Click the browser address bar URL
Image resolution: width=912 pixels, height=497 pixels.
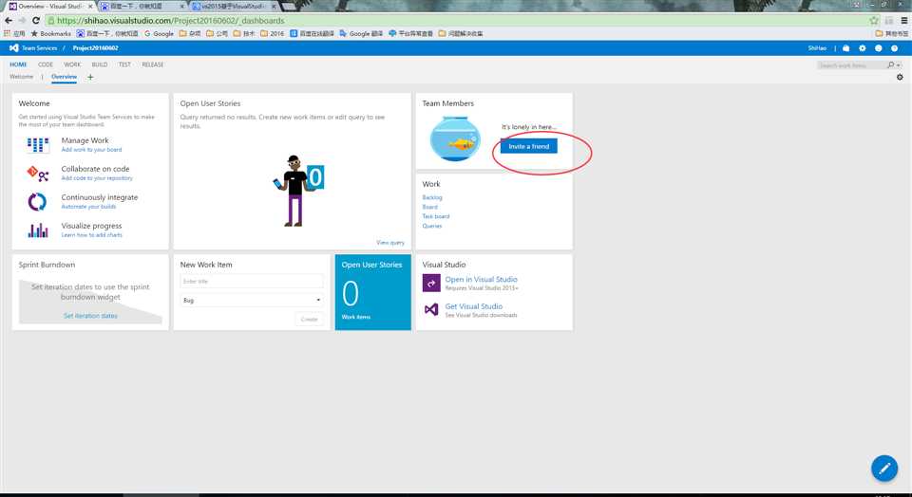[171, 20]
